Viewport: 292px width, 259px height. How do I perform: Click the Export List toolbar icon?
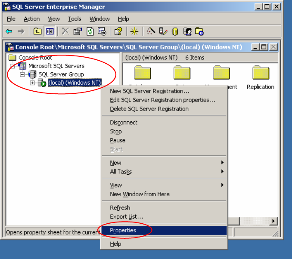pyautogui.click(x=102, y=31)
